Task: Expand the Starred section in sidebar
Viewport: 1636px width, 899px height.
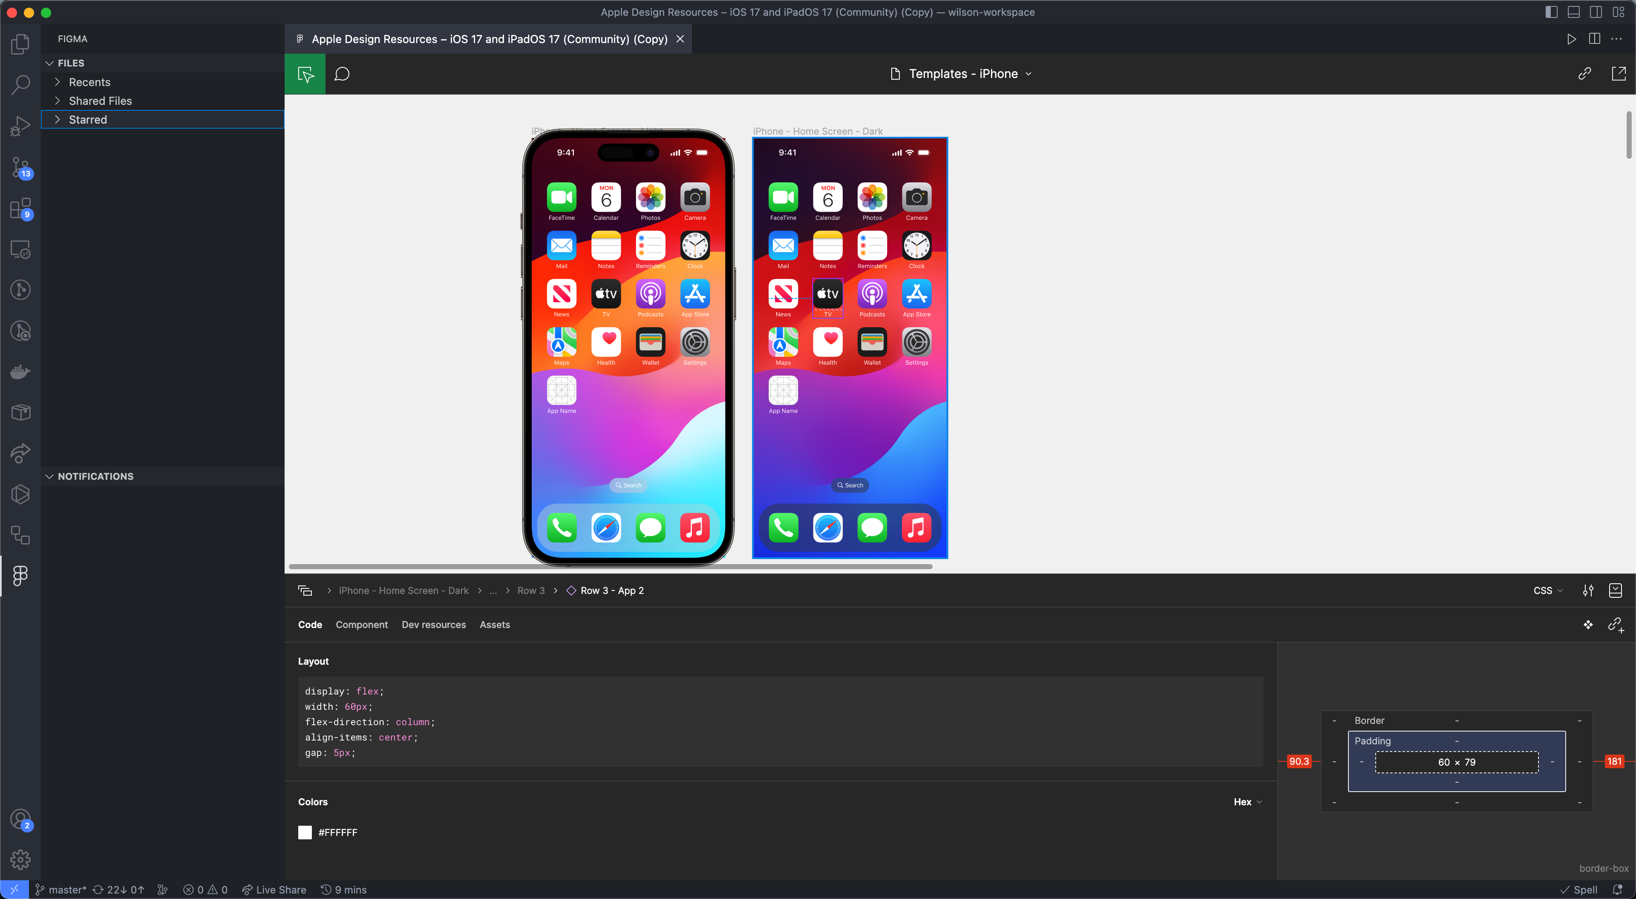Action: (58, 120)
